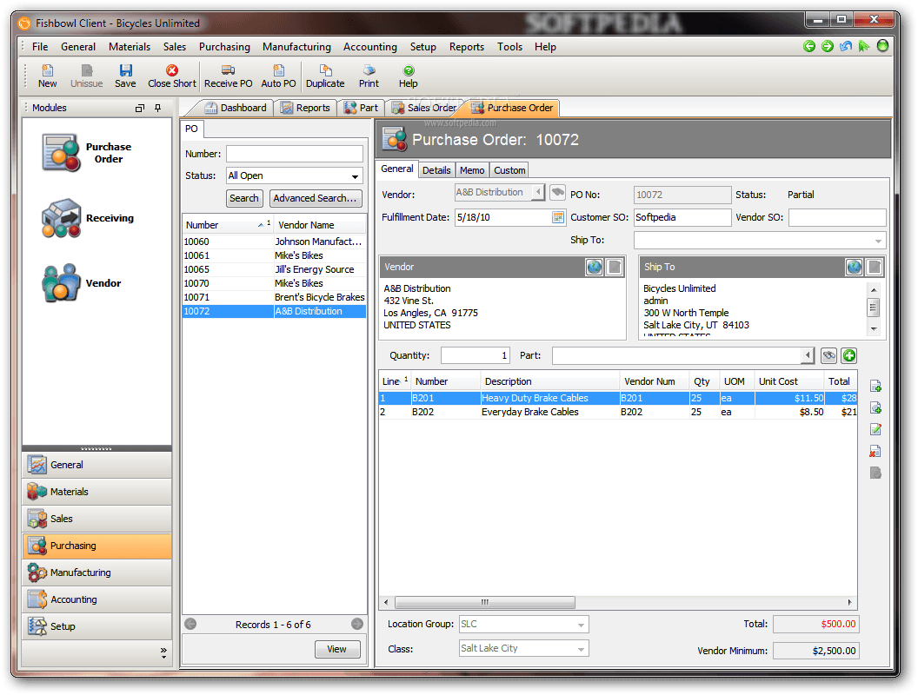Click the vendor search icon beside A&B Distribution
The height and width of the screenshot is (695, 918).
[x=557, y=192]
